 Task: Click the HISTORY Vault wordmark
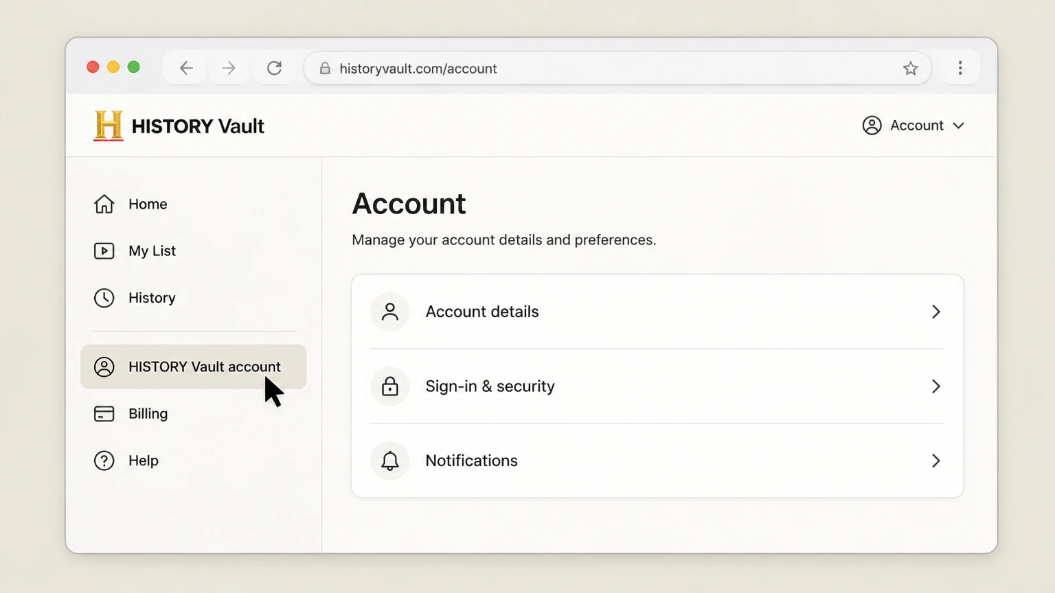(x=198, y=126)
